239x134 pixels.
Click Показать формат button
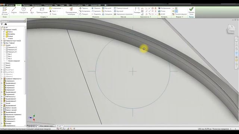tap(179, 14)
